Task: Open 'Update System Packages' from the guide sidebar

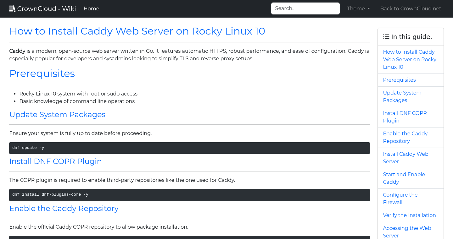Action: click(x=402, y=96)
